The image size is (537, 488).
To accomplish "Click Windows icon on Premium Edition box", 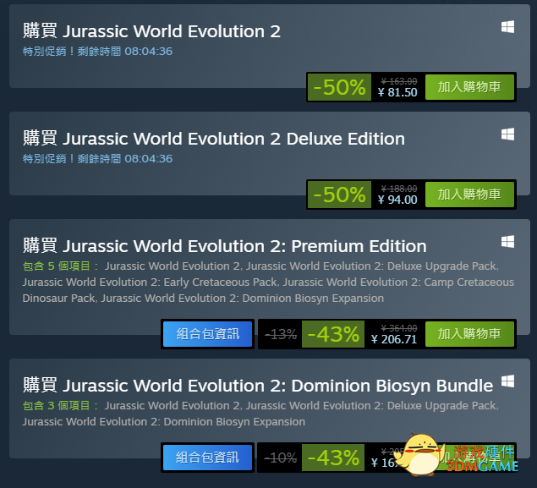I will [507, 241].
